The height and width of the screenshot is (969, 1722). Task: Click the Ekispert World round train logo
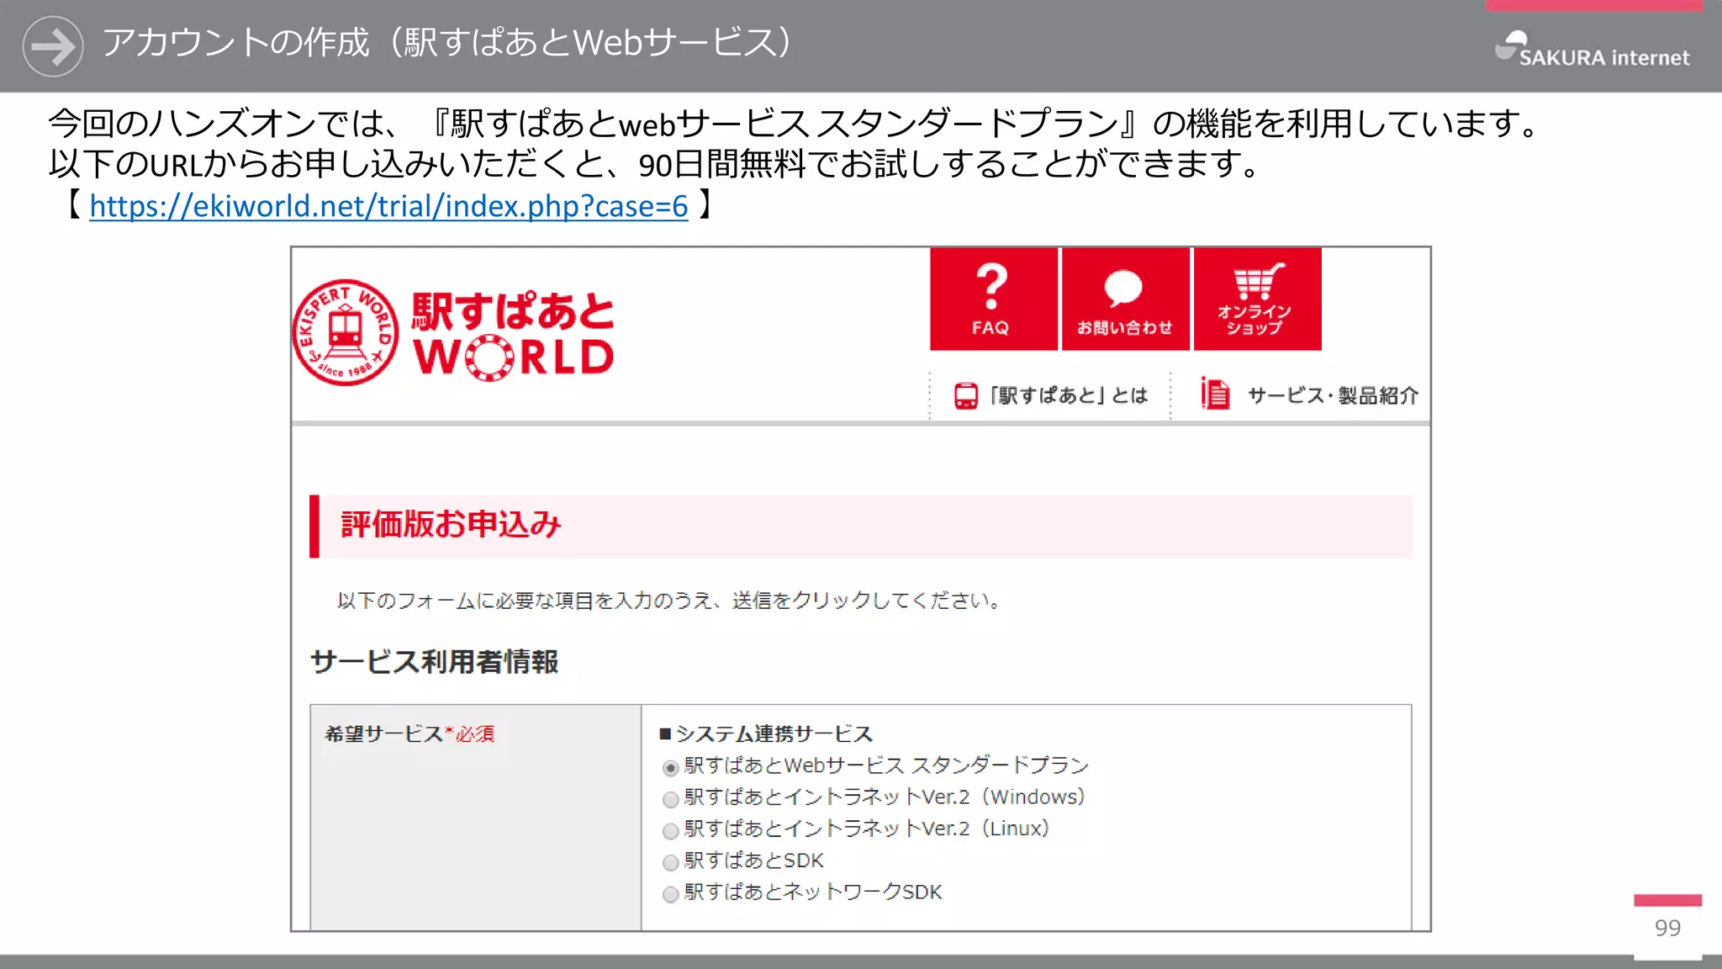point(346,333)
